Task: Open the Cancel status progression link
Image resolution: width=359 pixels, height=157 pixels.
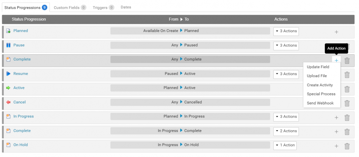Action: click(x=19, y=102)
